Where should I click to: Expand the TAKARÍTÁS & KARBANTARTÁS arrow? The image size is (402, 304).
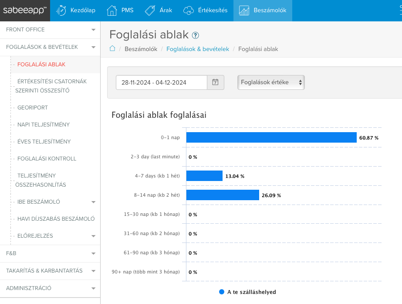point(93,271)
